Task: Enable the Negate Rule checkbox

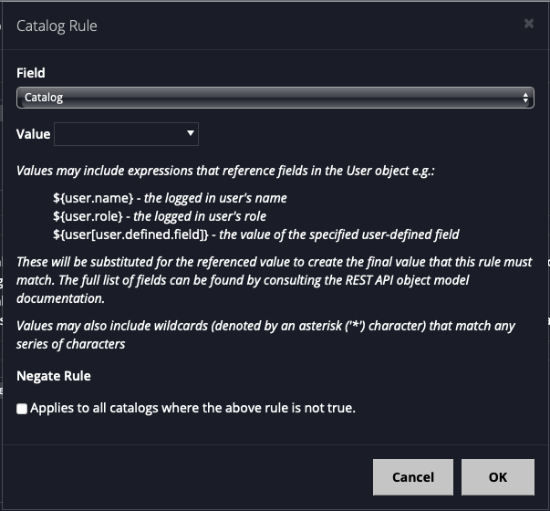Action: (x=22, y=409)
